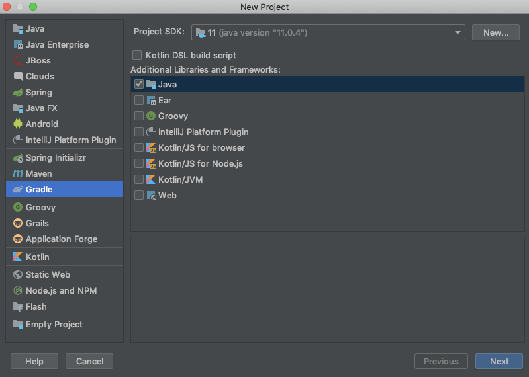Screen dimensions: 529x377
Task: Check the Web framework checkbox
Action: click(139, 195)
